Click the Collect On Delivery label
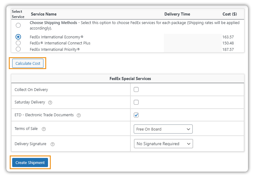The height and width of the screenshot is (178, 255). pos(31,90)
